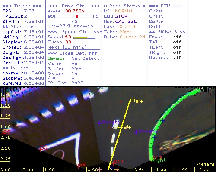Click the Center Rd behavior value
Image resolution: width=216 pixels, height=172 pixels.
[132, 37]
